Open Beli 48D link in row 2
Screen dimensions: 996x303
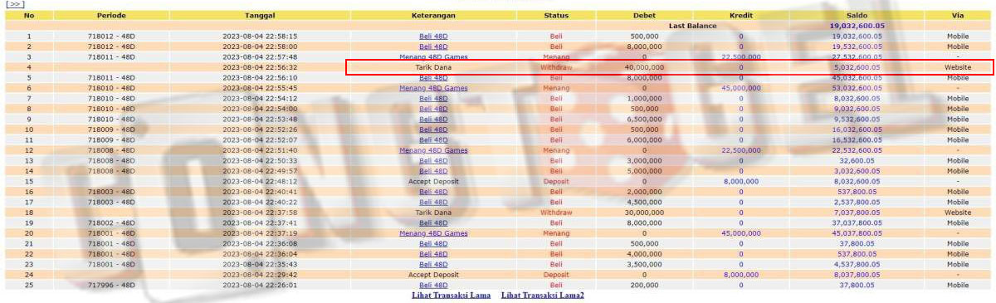[x=433, y=46]
